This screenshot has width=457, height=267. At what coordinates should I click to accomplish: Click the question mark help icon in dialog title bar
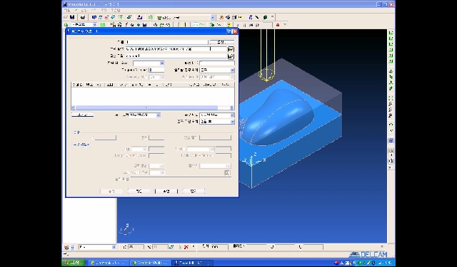[x=228, y=31]
